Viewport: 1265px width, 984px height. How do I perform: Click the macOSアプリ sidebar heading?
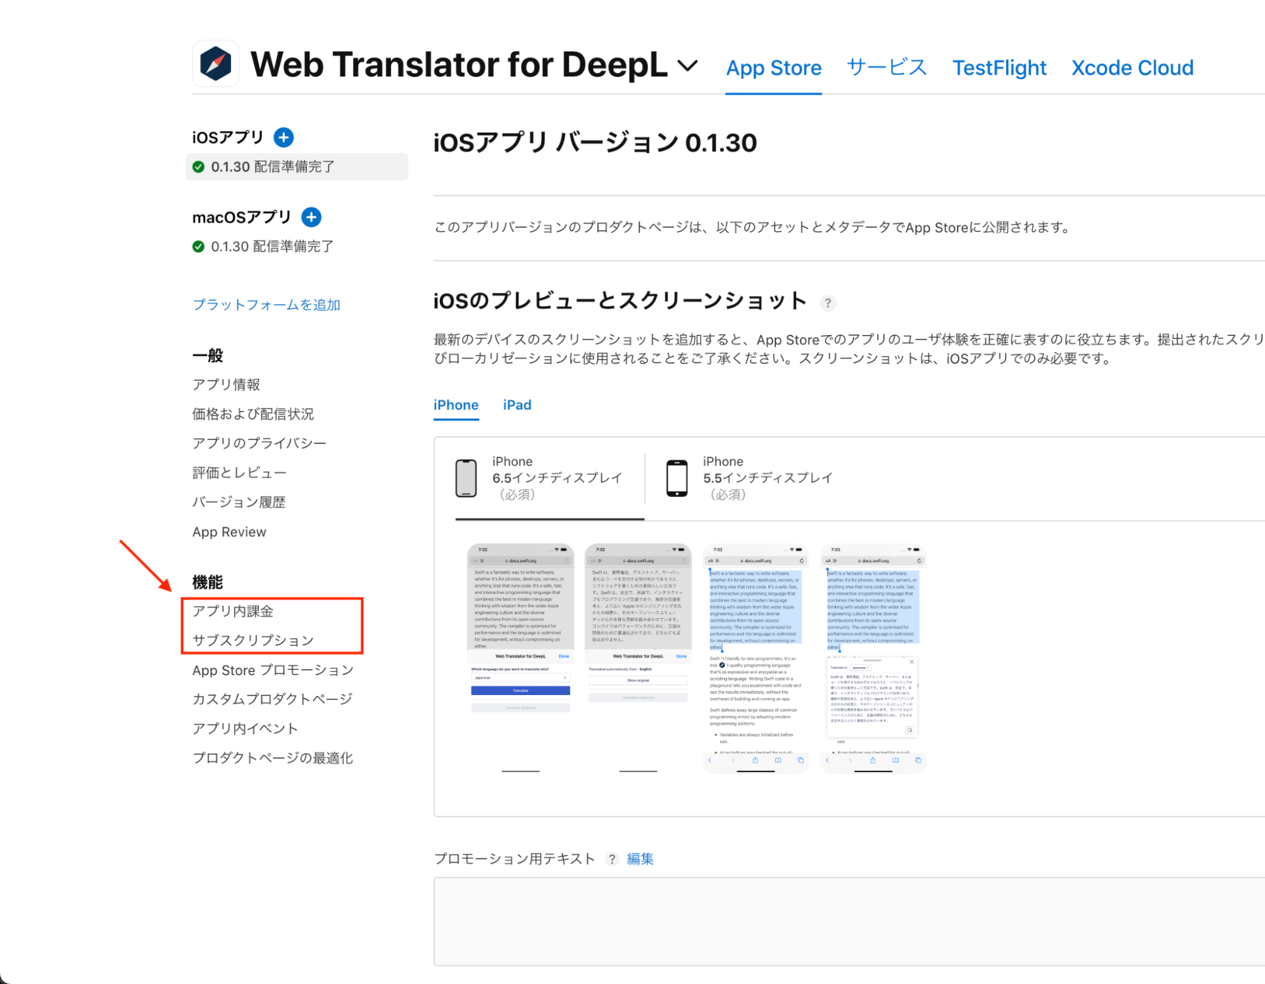coord(242,217)
